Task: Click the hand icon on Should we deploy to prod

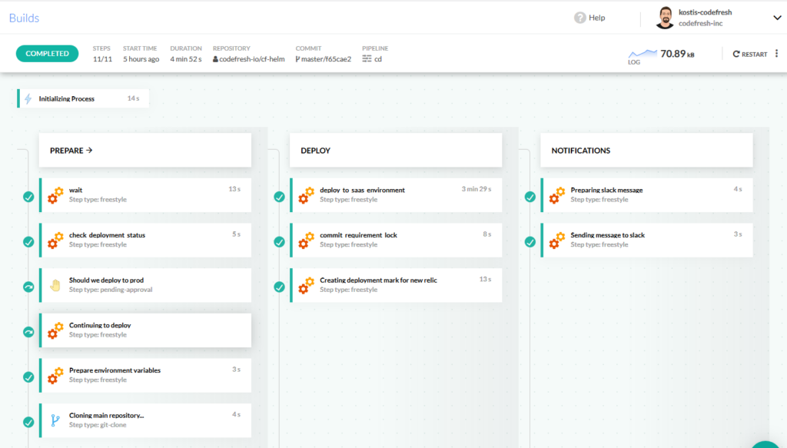Action: pos(55,285)
